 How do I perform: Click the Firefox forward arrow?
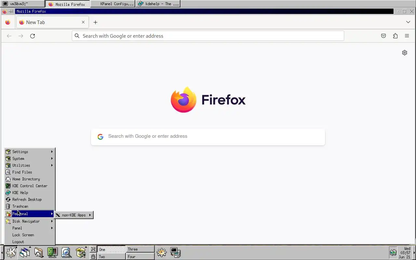tap(21, 36)
